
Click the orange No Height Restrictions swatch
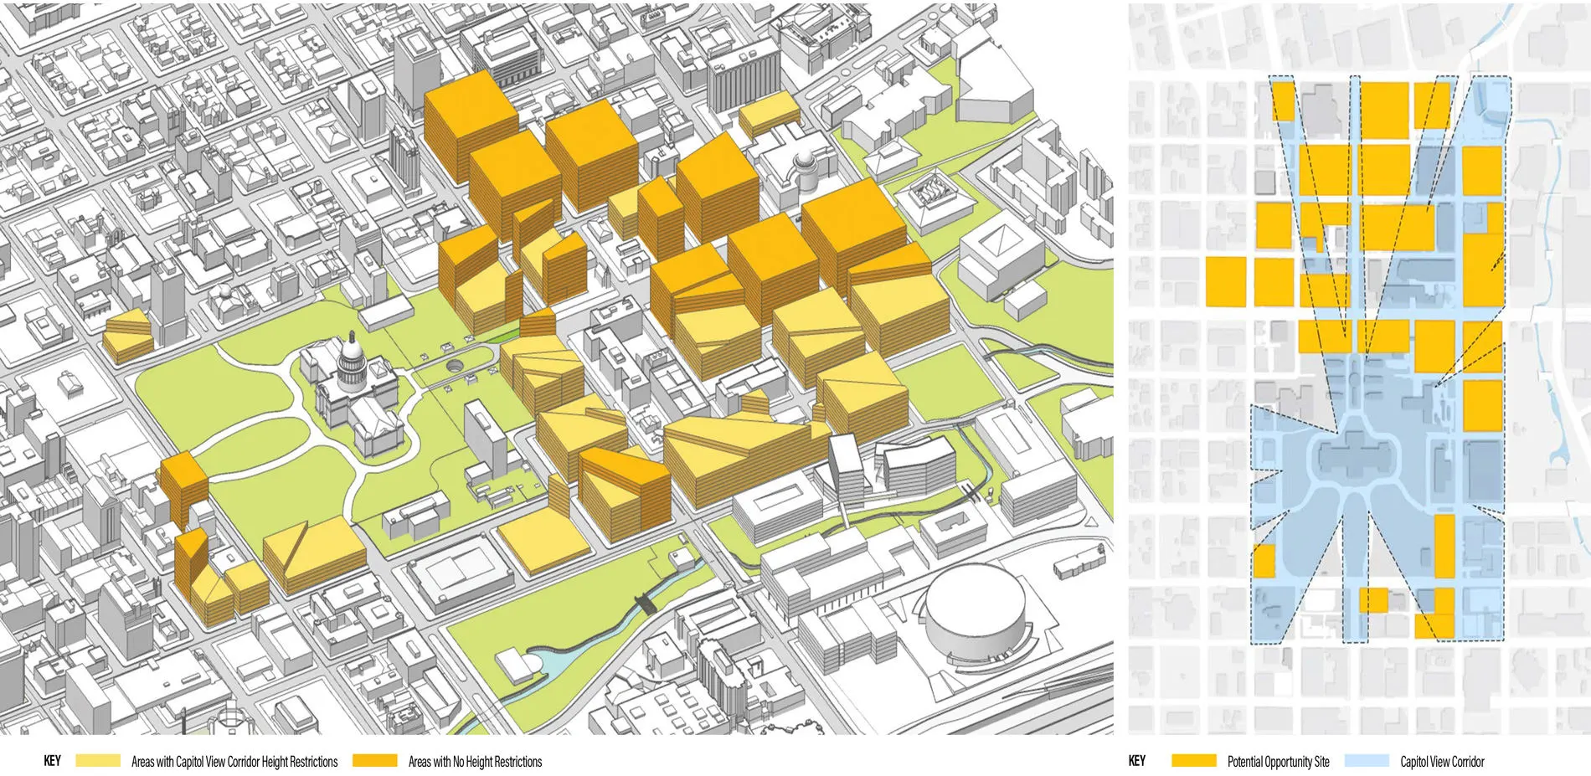click(374, 761)
